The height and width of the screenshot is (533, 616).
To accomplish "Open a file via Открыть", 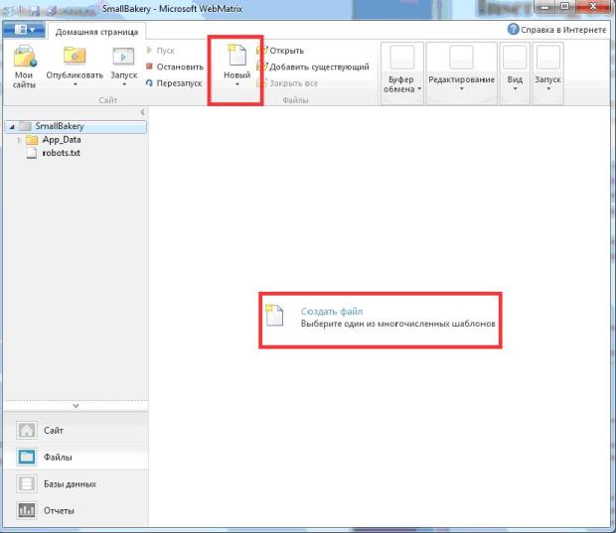I will pyautogui.click(x=280, y=51).
